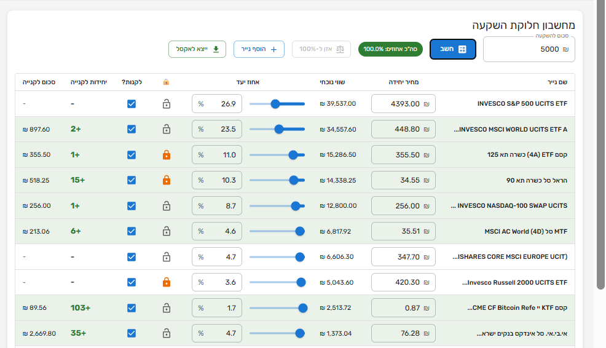
Task: Unlock the Invesco Russell 2000 orange lock
Action: click(166, 282)
